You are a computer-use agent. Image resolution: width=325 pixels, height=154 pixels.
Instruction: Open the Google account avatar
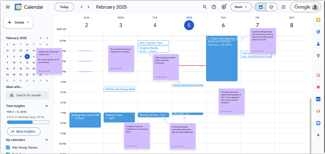tap(316, 7)
